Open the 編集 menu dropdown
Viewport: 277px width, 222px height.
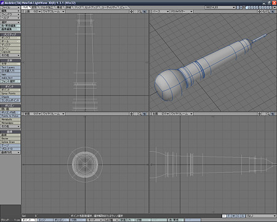[10, 11]
